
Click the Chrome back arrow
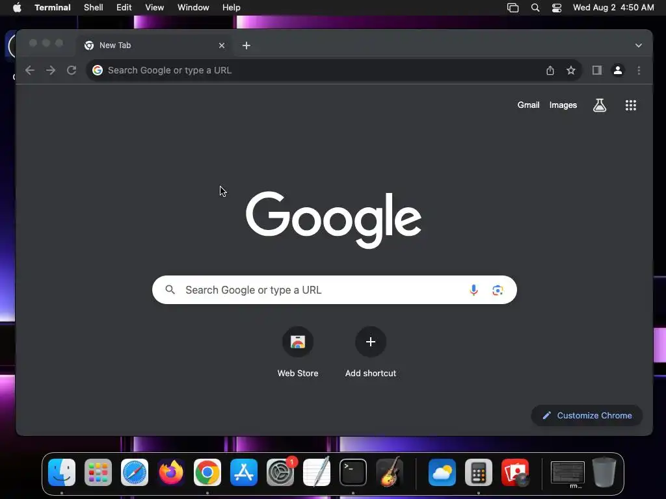click(x=30, y=70)
